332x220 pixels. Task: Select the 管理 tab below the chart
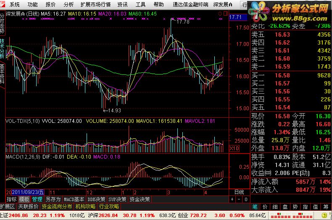point(37,199)
